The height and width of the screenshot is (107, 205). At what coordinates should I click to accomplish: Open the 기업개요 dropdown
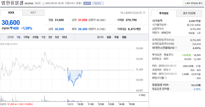click(x=98, y=3)
